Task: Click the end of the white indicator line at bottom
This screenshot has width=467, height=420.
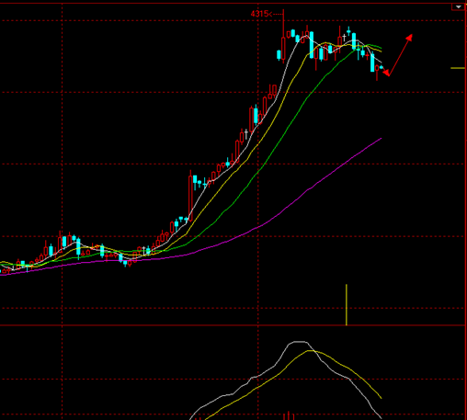Action: coord(381,417)
